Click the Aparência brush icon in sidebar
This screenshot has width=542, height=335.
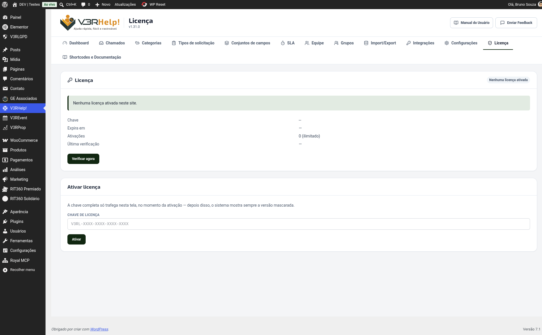point(5,212)
